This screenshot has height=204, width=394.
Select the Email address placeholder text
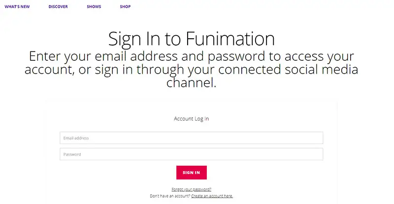point(76,138)
